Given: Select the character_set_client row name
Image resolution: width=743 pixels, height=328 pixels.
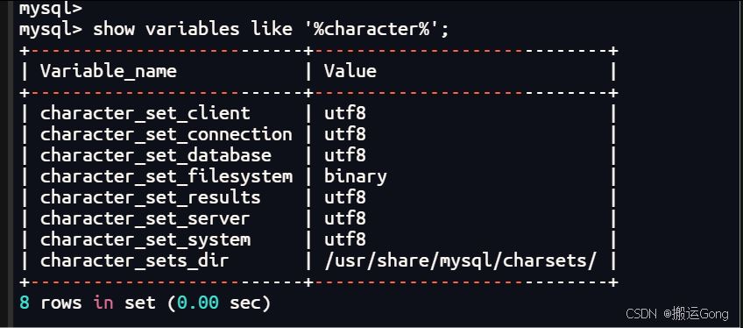Looking at the screenshot, I should click(145, 114).
